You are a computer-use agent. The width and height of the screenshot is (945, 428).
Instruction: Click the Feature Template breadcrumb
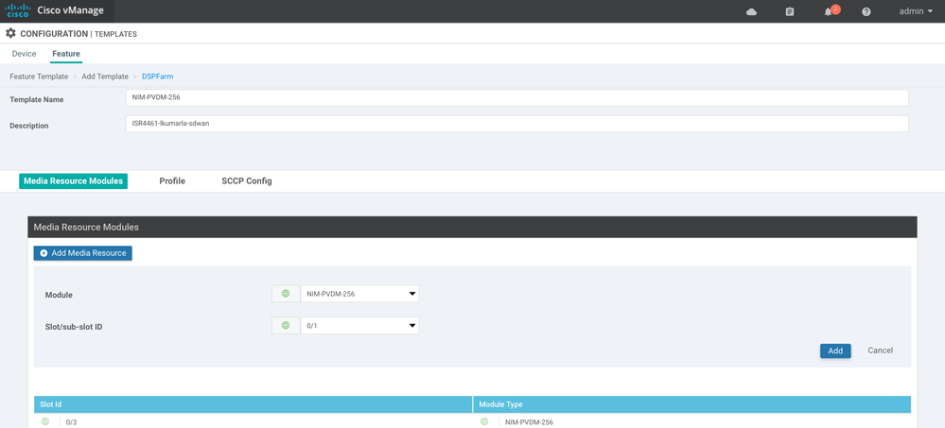39,77
